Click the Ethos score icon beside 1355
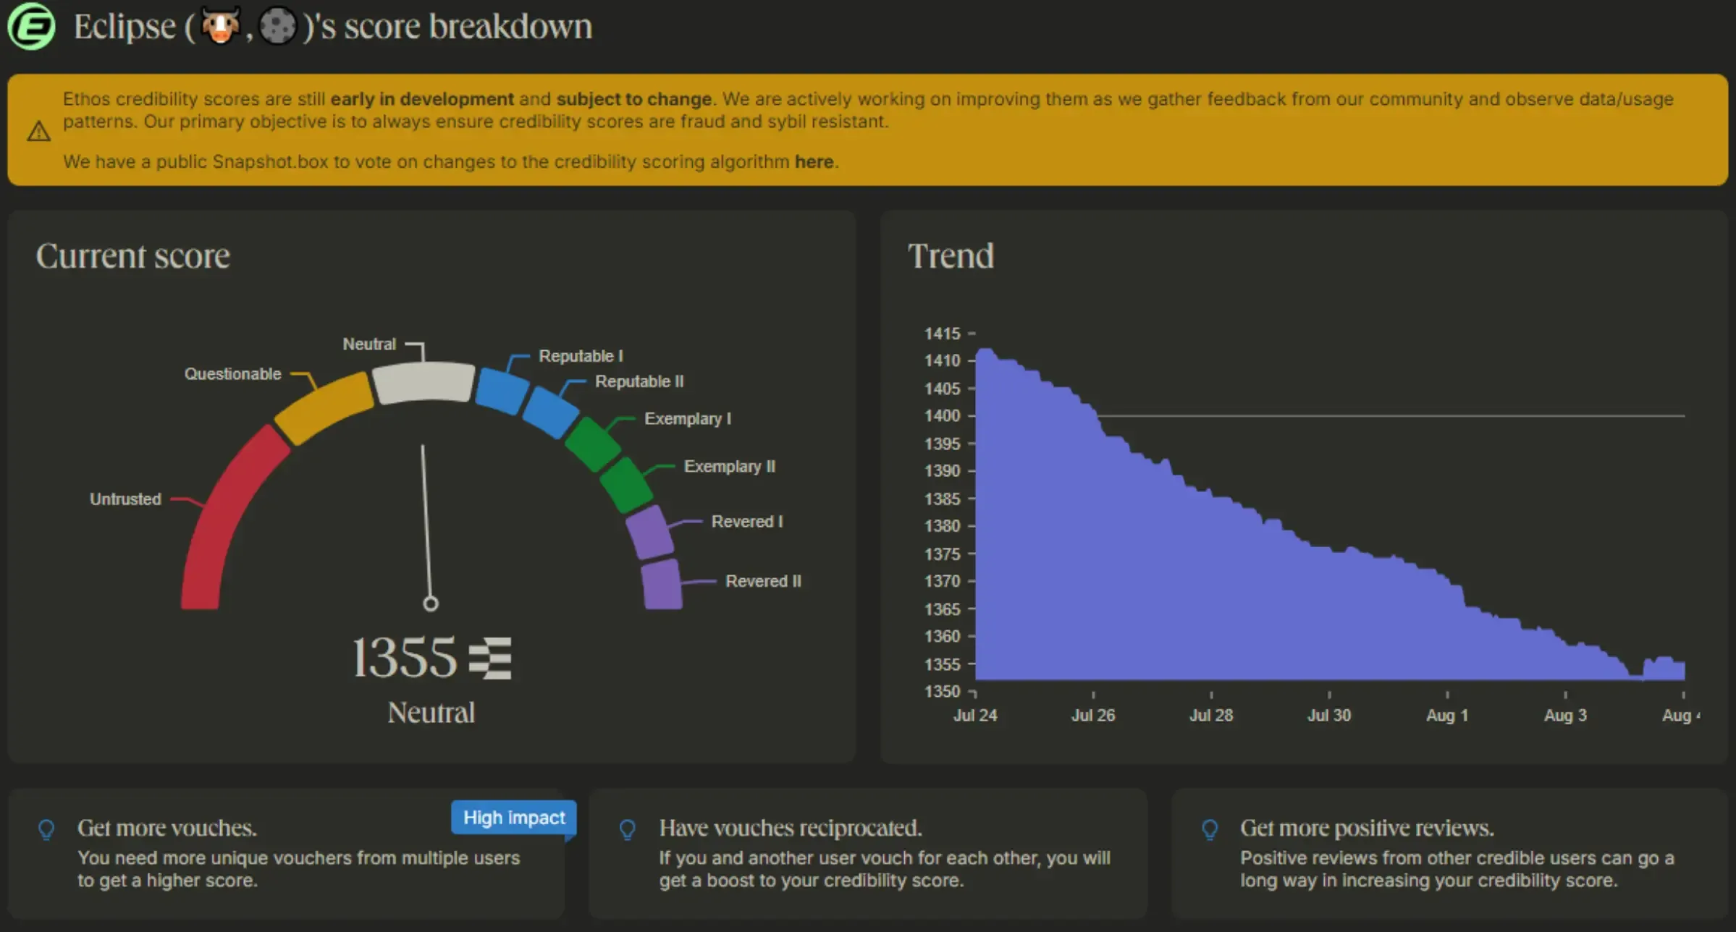The width and height of the screenshot is (1736, 932). (x=490, y=658)
